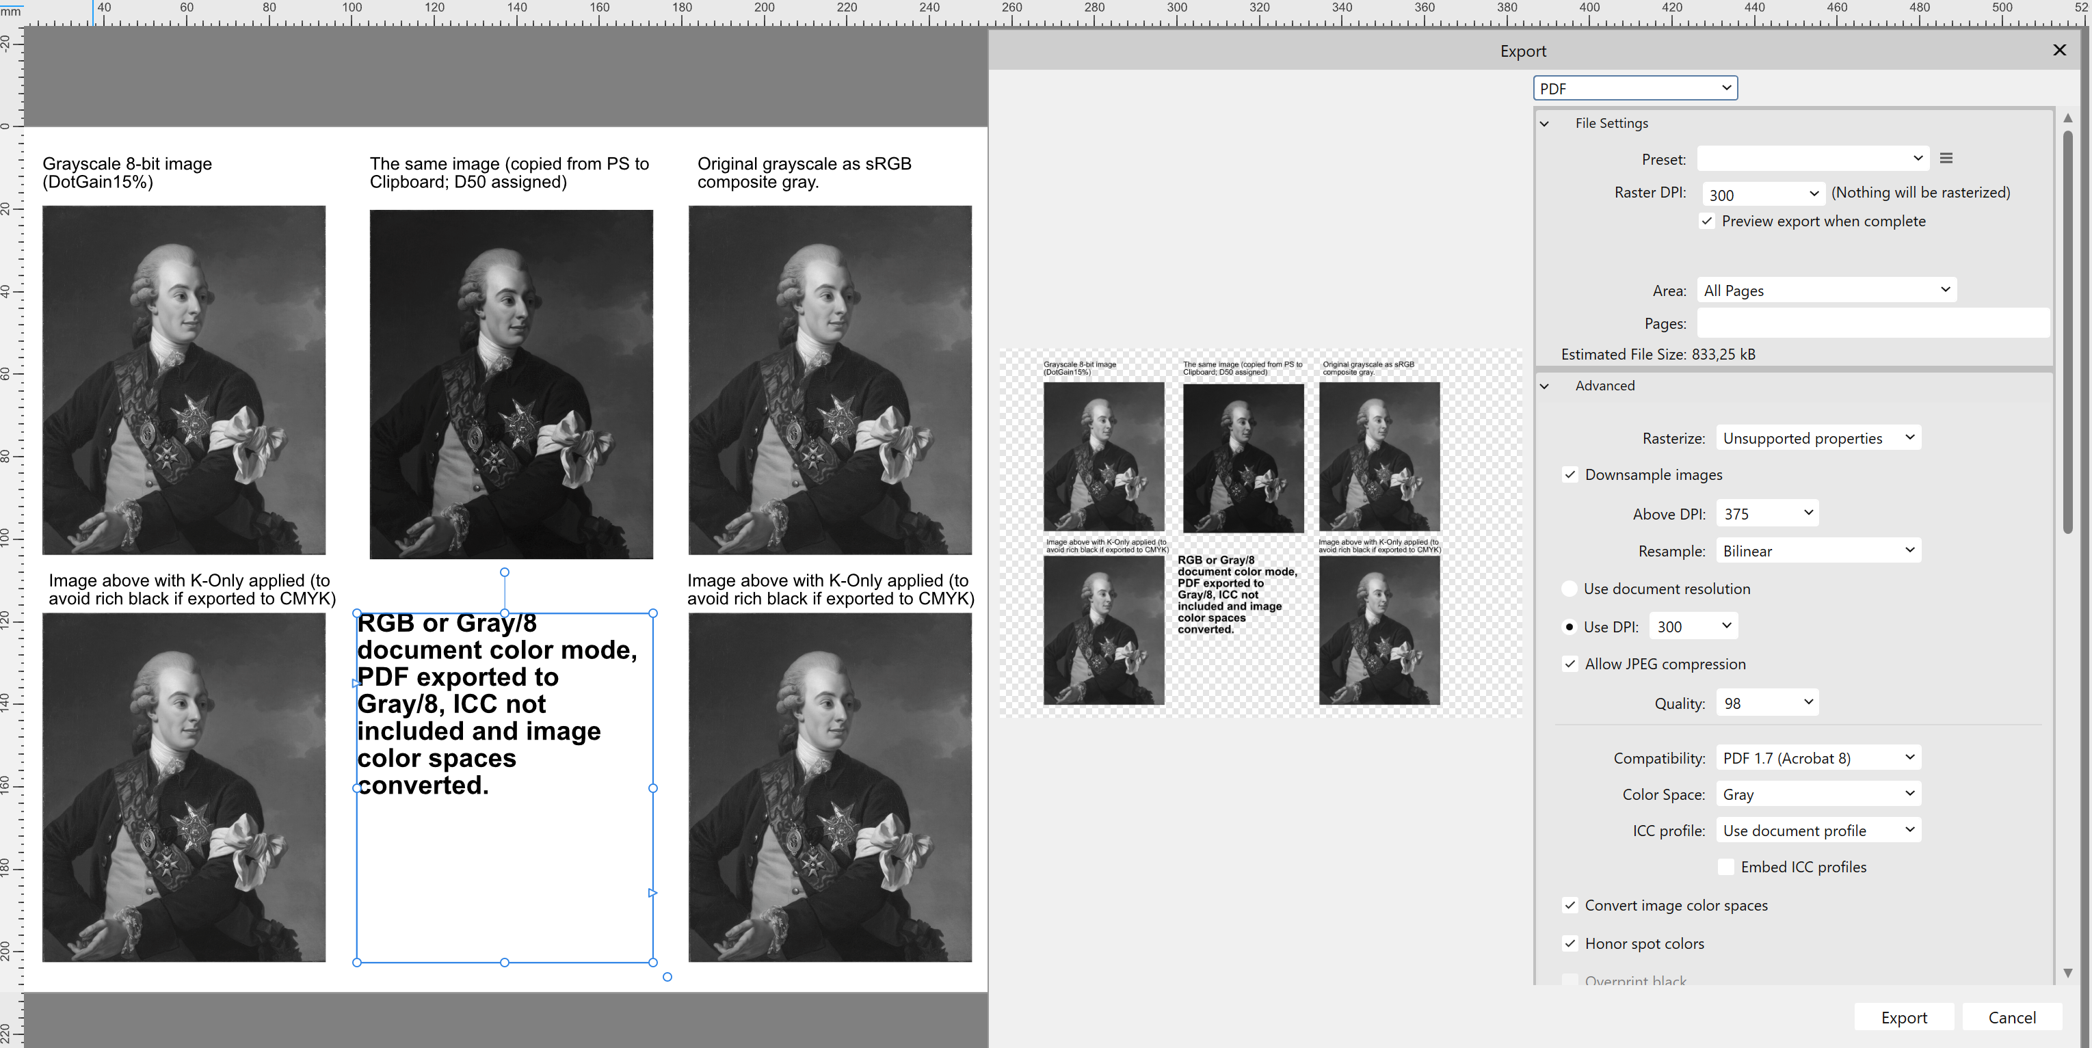Select the bottom-left K-Only portrait image
Viewport: 2092px width, 1048px height.
[x=183, y=788]
